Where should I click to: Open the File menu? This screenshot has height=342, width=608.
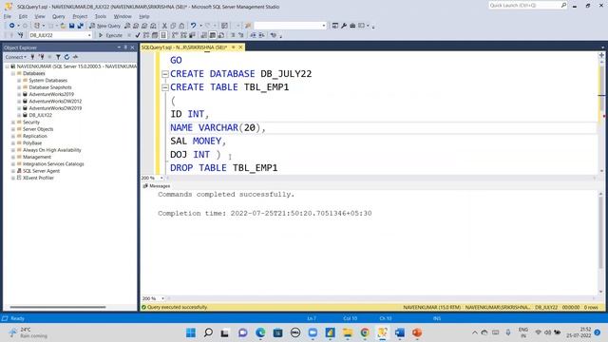tap(8, 16)
